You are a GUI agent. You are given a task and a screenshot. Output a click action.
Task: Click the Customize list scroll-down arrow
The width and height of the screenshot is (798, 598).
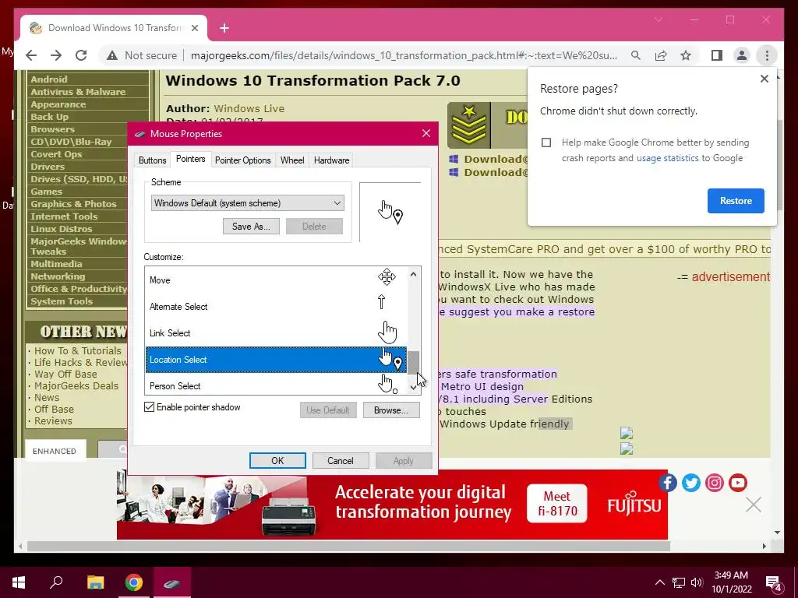413,388
